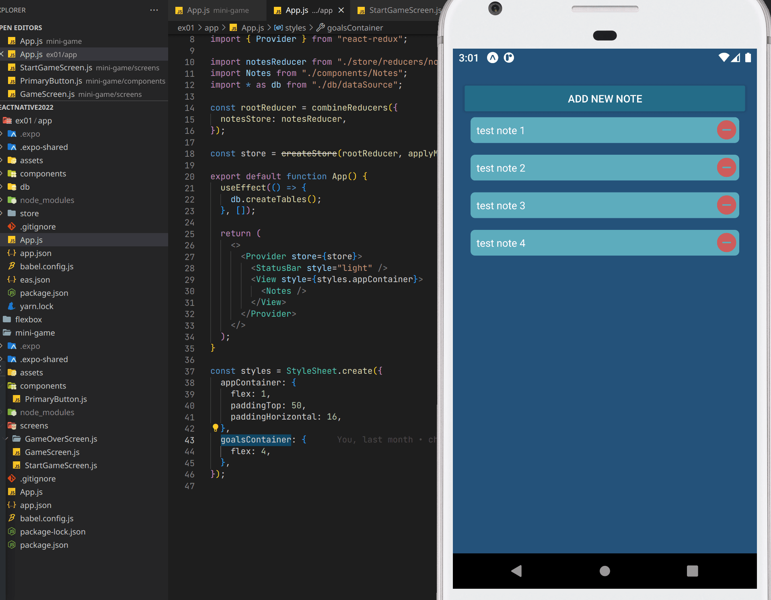Viewport: 771px width, 600px height.
Task: Collapse the screens folder in mini-game
Action: click(x=84, y=426)
